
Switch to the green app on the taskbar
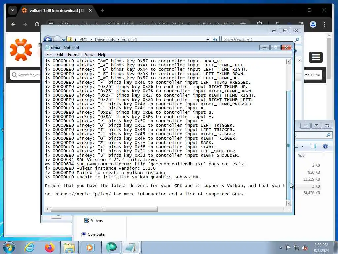pyautogui.click(x=111, y=247)
